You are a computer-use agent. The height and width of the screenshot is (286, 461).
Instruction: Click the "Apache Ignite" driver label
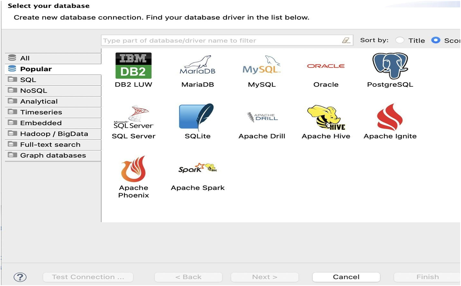coord(390,136)
